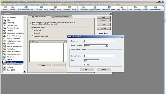Toggle the auto-check To be e-mailed checkbox
This screenshot has height=97, width=166.
click(31, 23)
